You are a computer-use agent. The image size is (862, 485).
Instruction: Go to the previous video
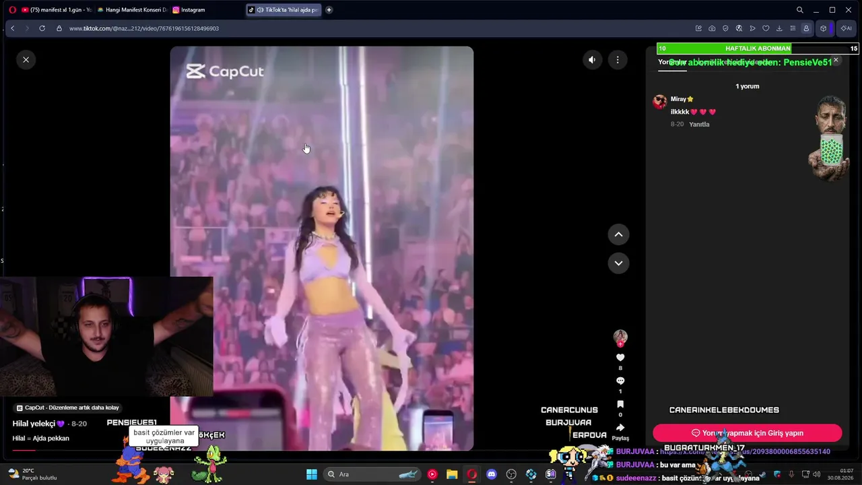pyautogui.click(x=618, y=234)
